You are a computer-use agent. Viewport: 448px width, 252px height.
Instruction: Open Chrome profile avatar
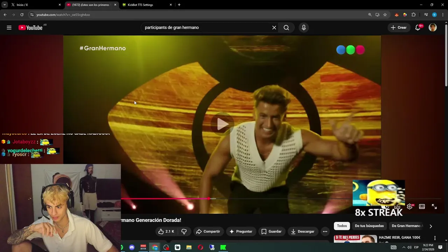tap(434, 15)
